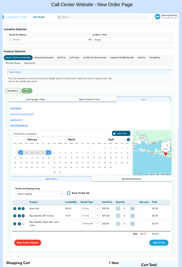
Task: Enable the Book Private Set checkbox
Action: (x=69, y=193)
